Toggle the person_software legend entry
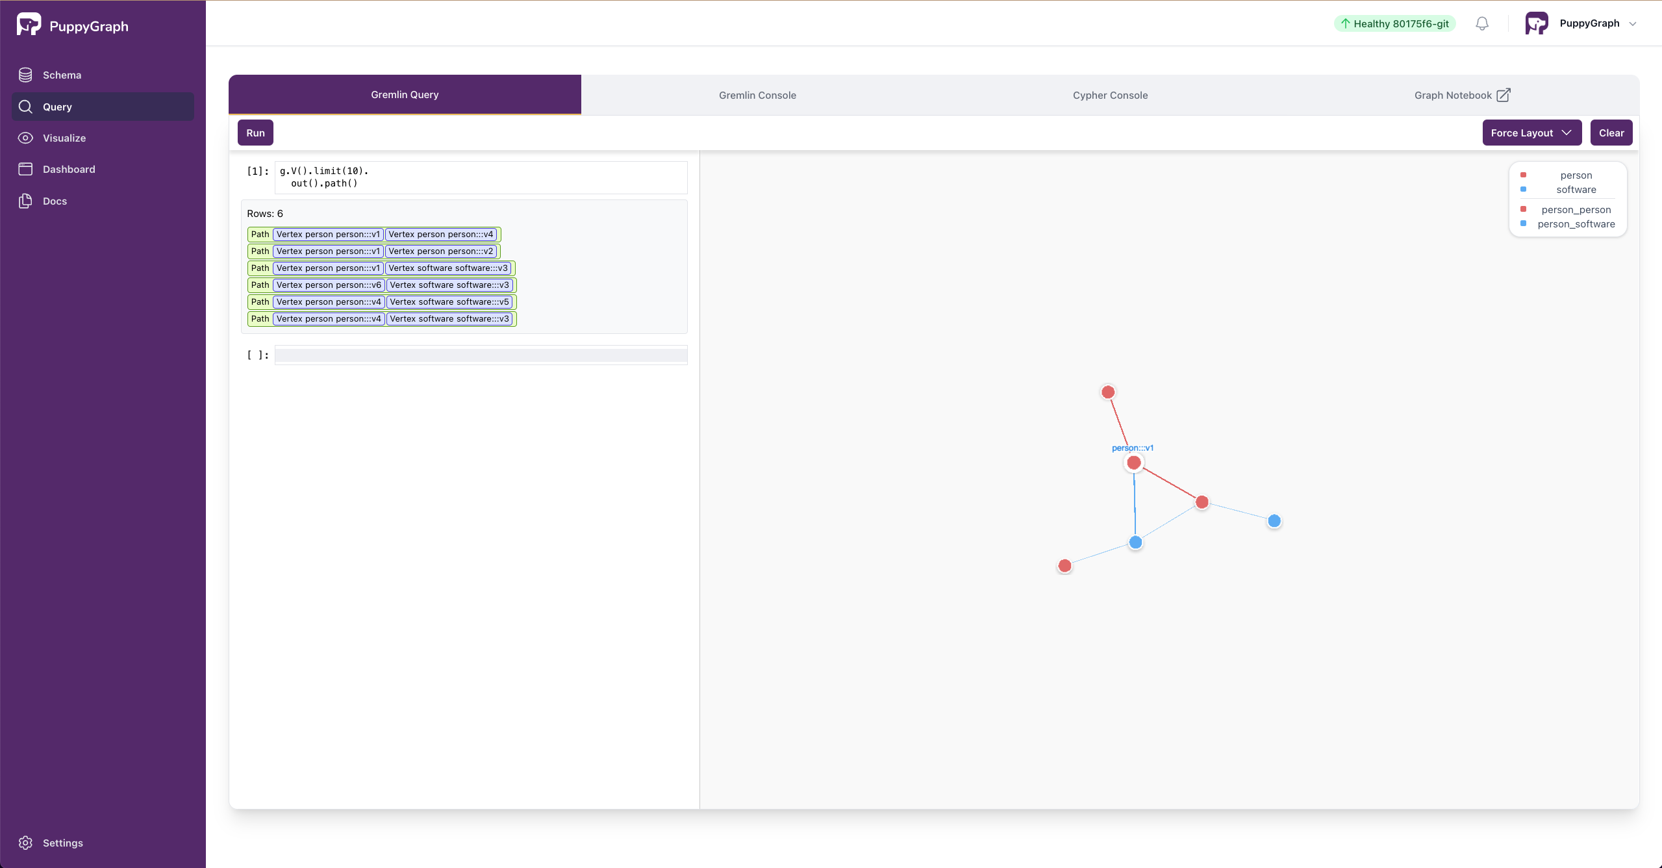This screenshot has width=1662, height=868. point(1576,223)
